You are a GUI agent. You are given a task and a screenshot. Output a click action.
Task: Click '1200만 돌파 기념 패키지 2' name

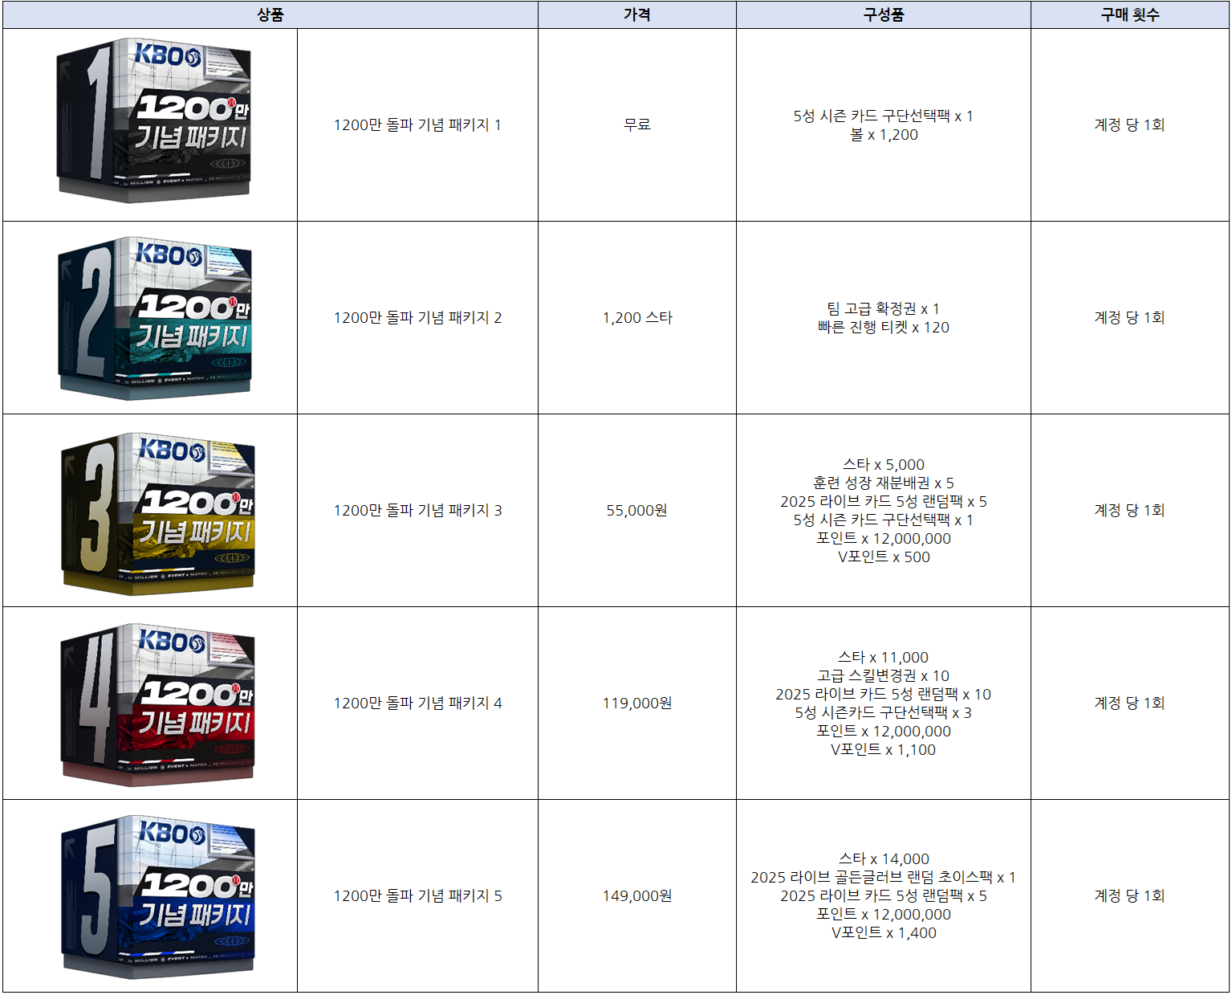tap(417, 318)
